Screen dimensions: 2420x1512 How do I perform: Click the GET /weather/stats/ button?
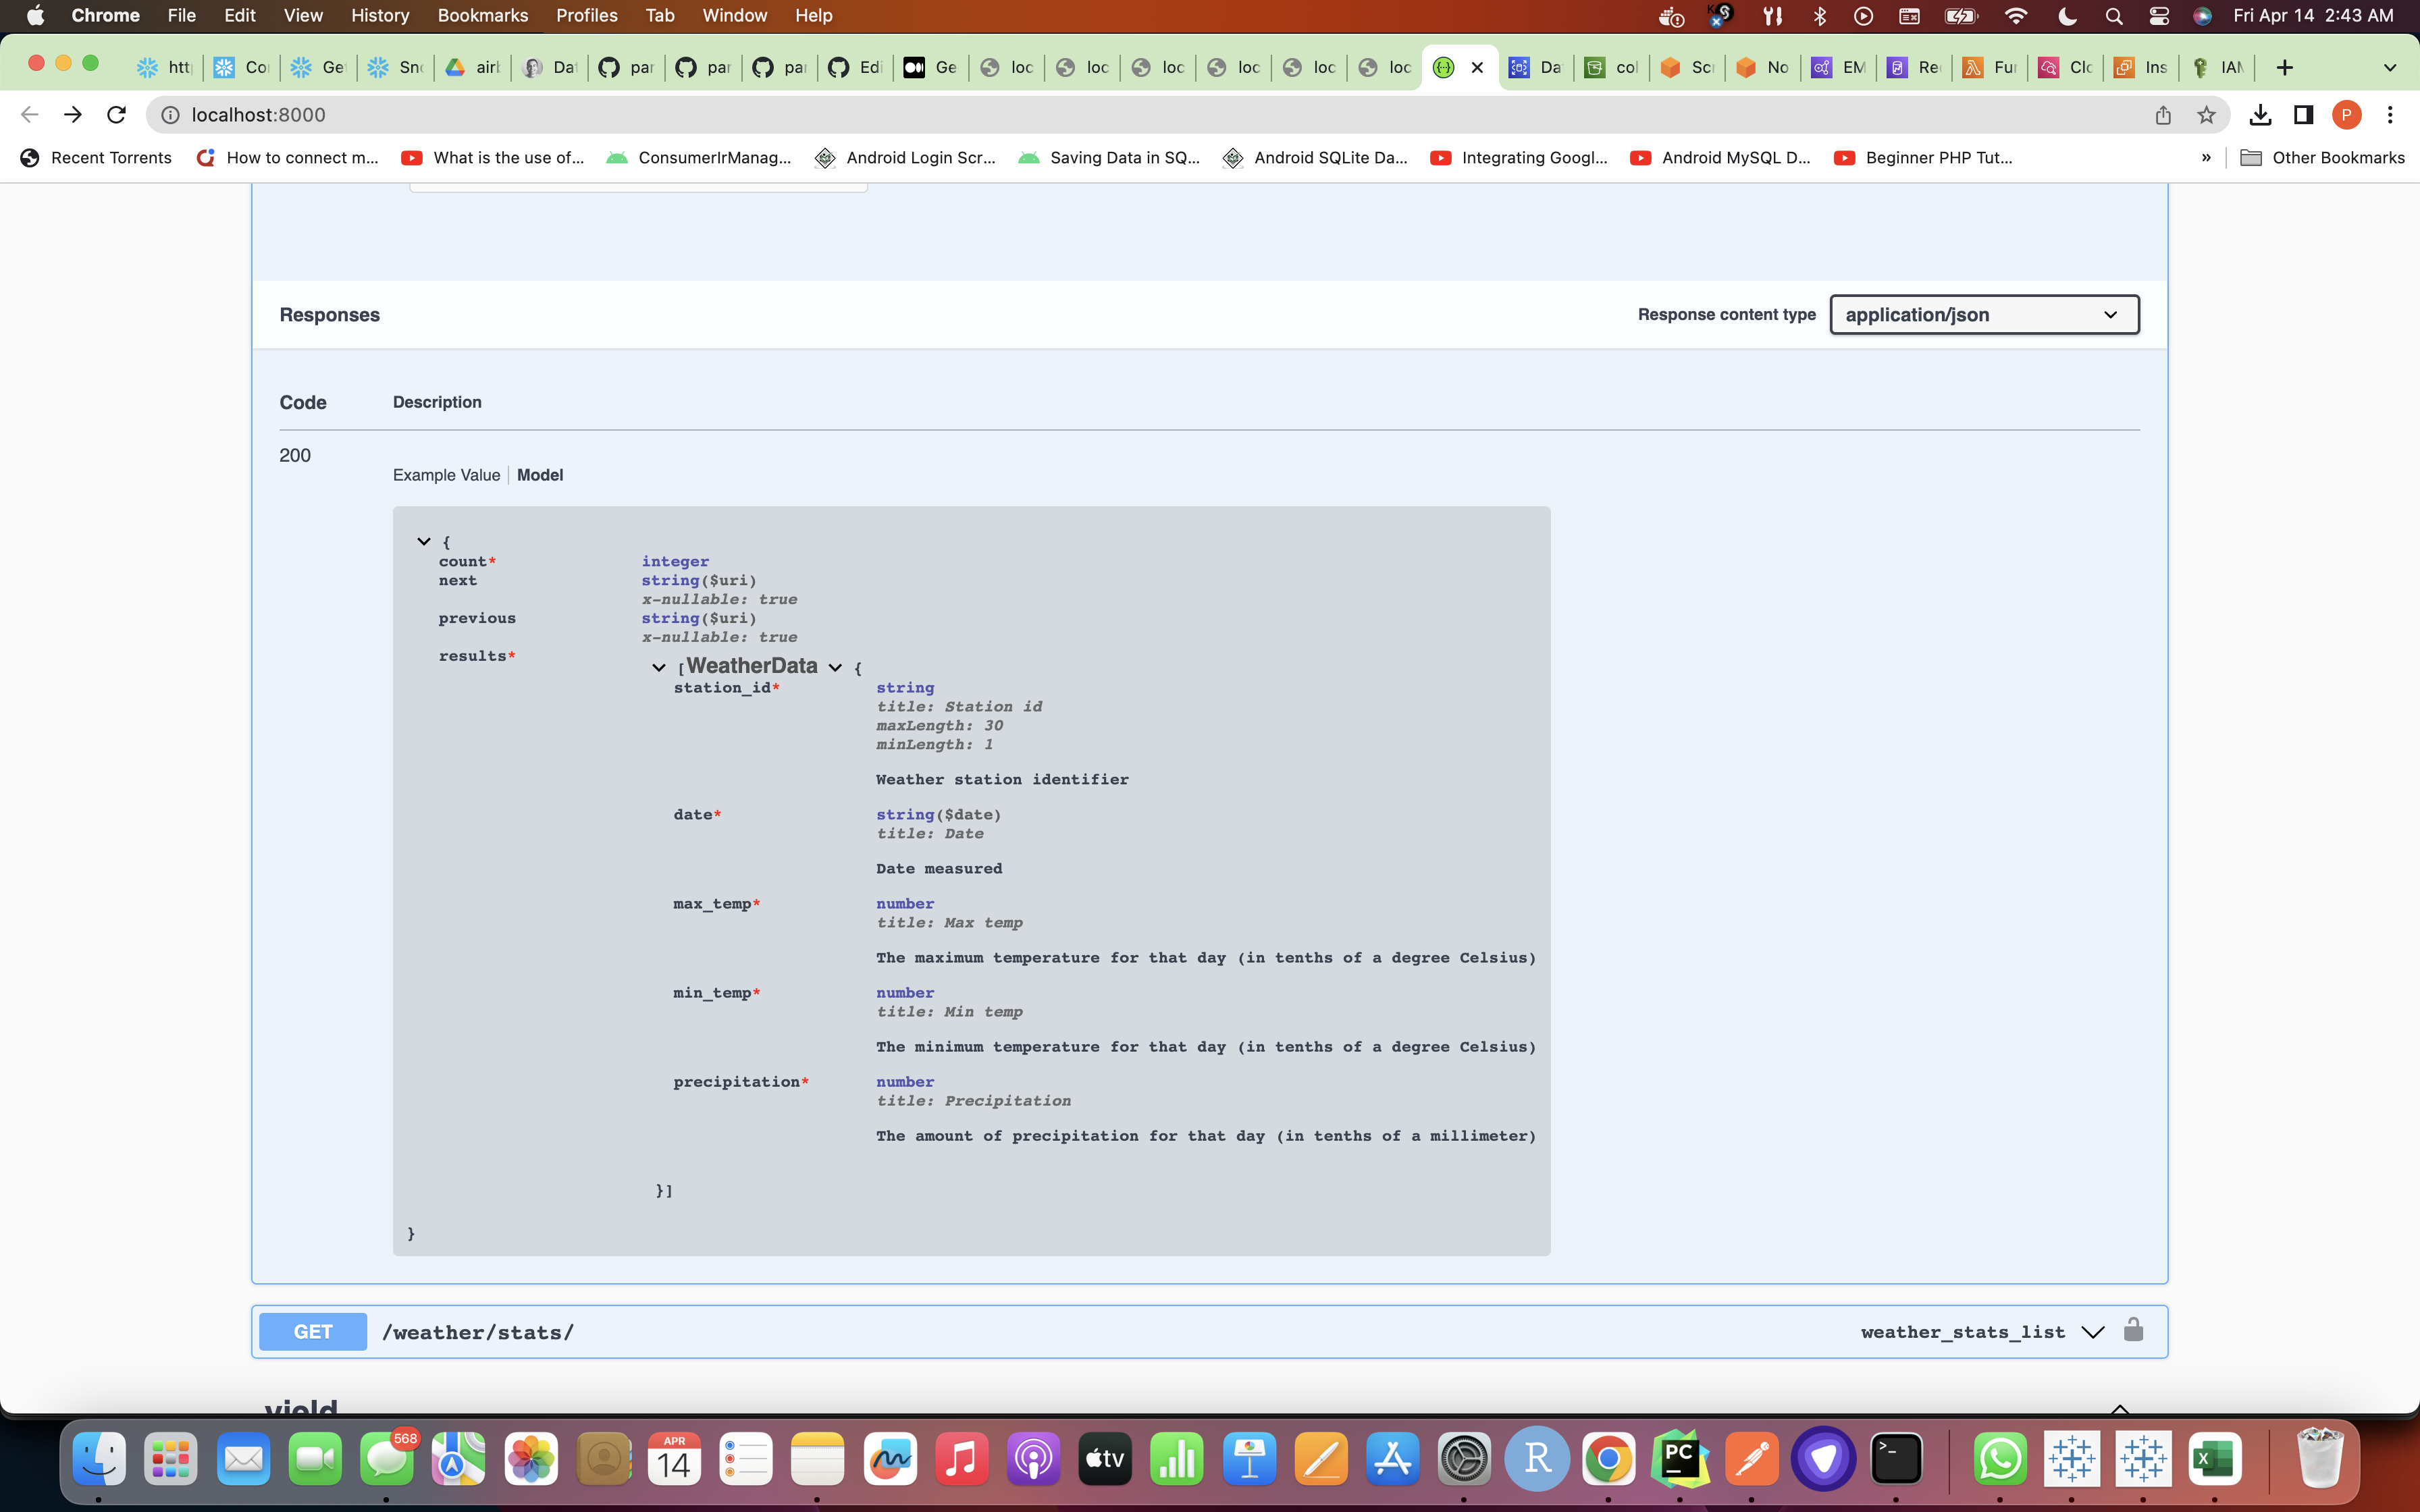point(313,1332)
